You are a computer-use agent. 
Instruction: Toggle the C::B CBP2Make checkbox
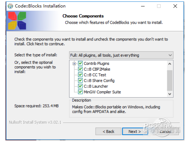click(x=80, y=69)
